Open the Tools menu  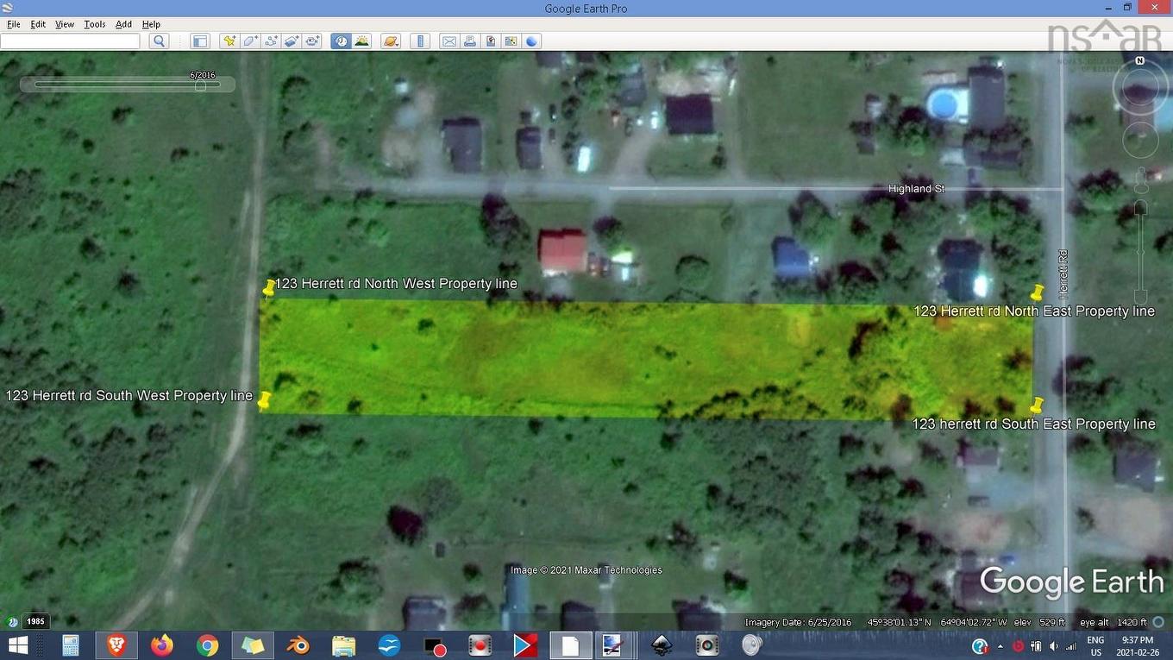point(94,24)
